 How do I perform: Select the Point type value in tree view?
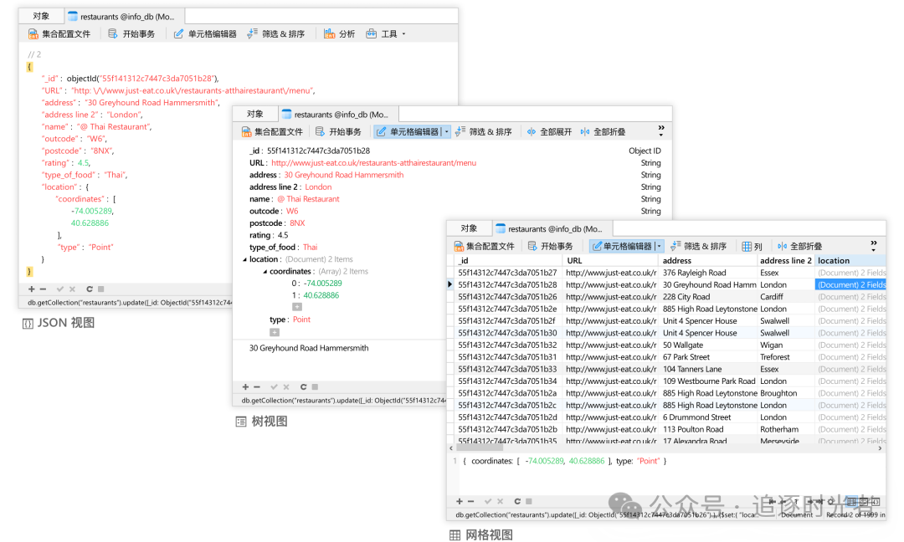coord(301,320)
